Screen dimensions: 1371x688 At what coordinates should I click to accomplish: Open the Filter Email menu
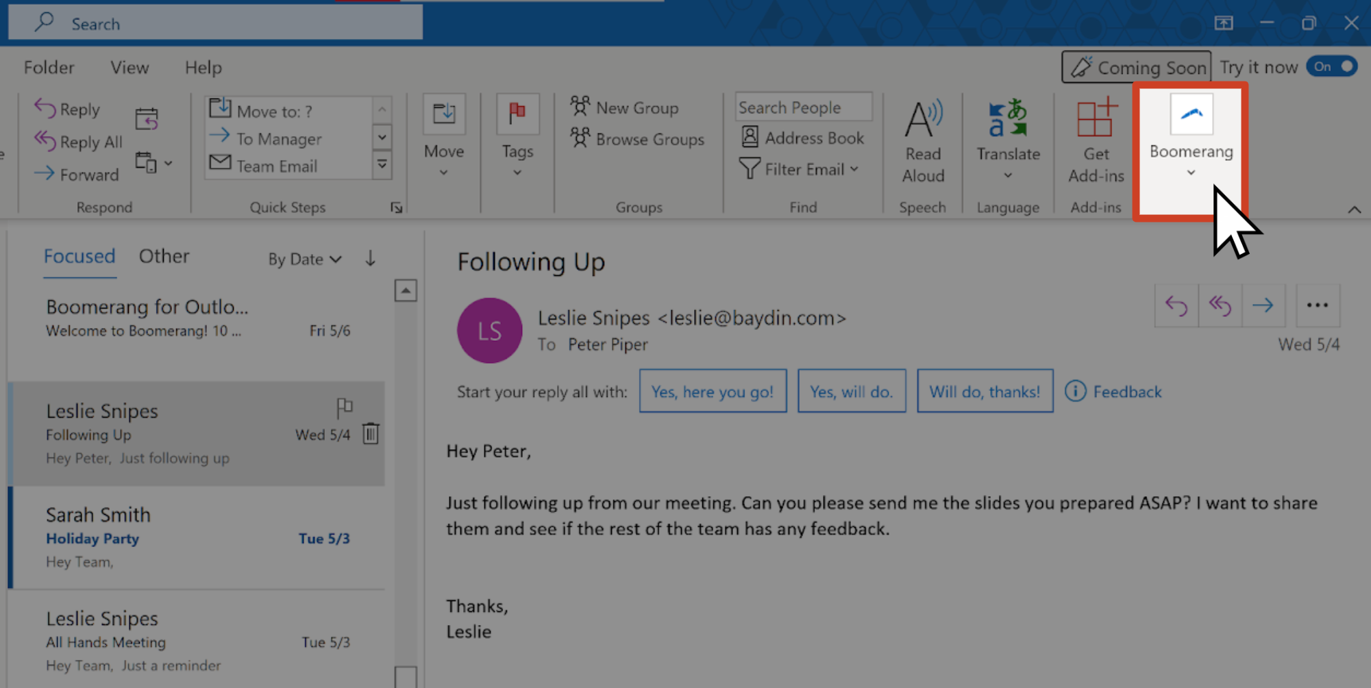[799, 169]
